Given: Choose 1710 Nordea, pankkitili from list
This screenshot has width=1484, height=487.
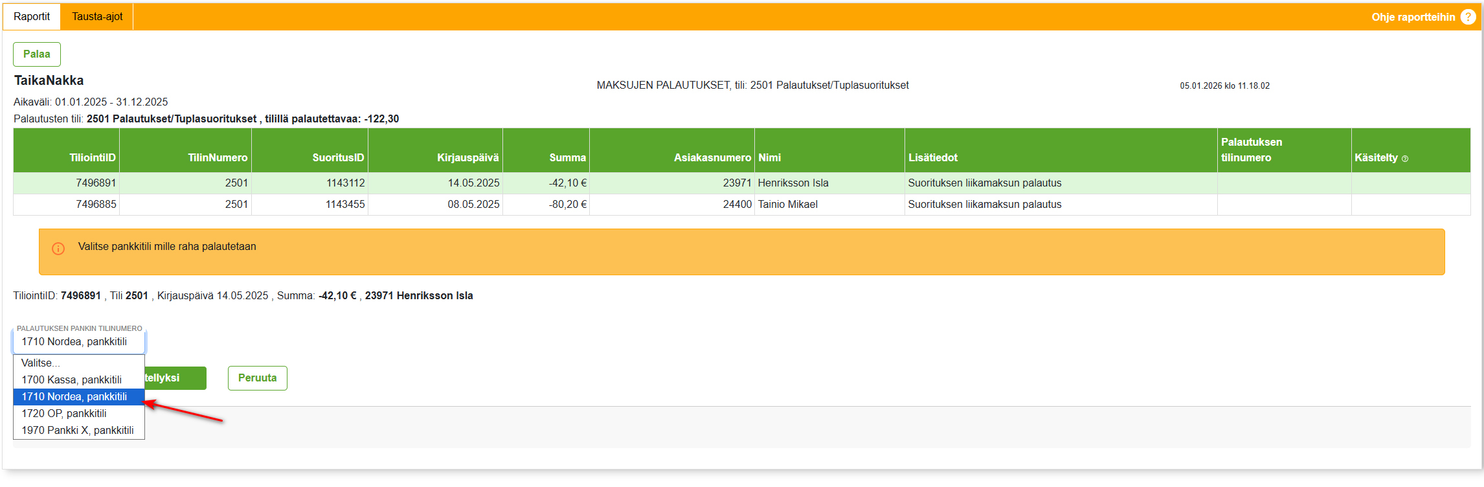Looking at the screenshot, I should click(x=74, y=397).
